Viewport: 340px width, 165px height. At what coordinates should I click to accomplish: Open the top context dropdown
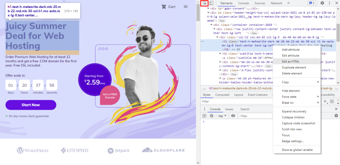[222, 116]
